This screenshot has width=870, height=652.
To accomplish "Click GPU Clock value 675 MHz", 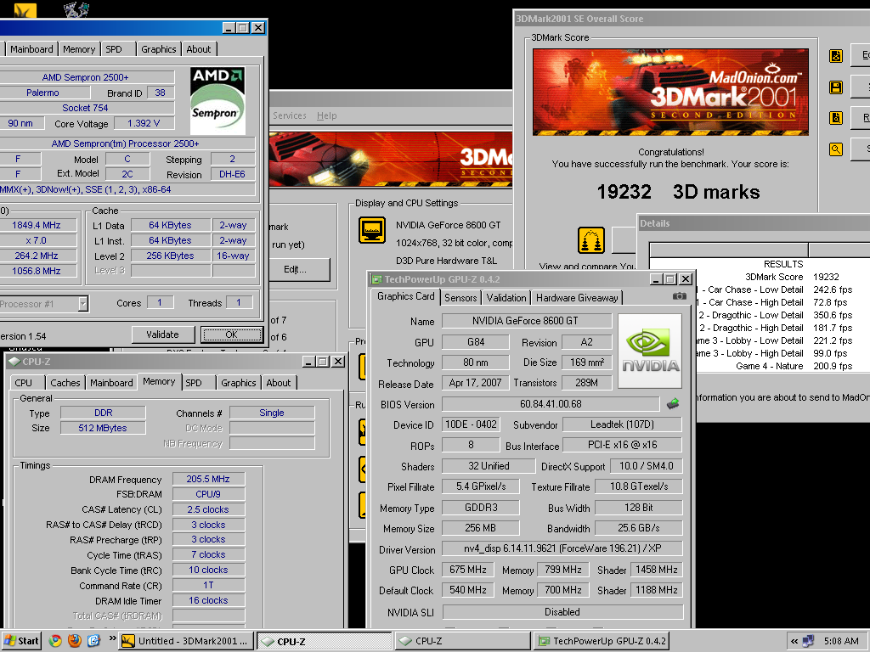I will (x=468, y=570).
